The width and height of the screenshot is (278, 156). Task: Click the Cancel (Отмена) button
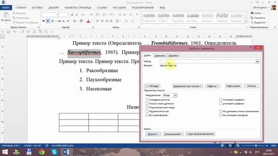[252, 86]
